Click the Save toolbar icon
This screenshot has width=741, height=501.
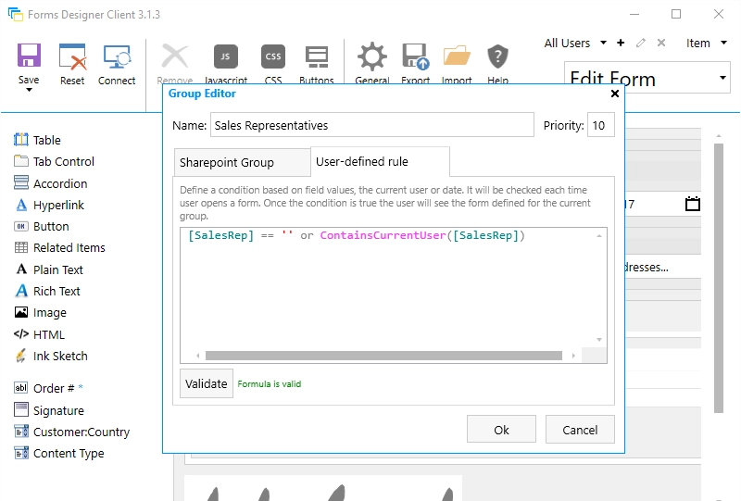(29, 57)
